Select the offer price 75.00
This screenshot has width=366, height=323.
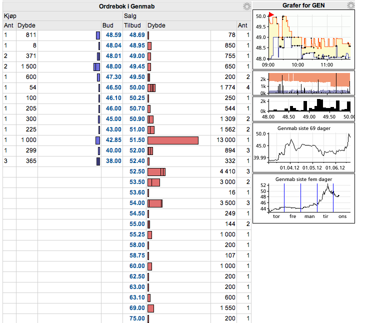[137, 318]
